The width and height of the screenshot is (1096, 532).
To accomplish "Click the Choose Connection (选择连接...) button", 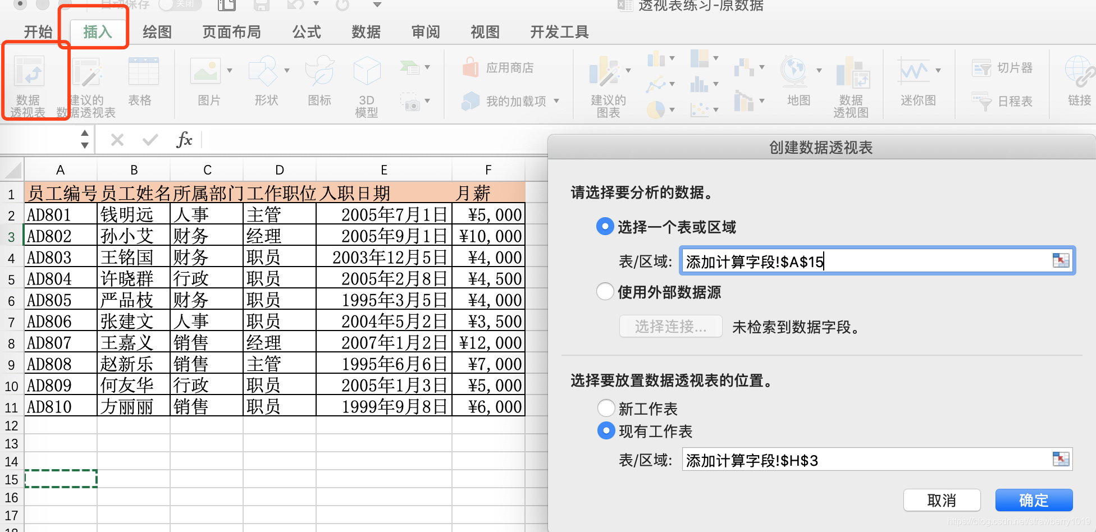I will click(x=670, y=326).
